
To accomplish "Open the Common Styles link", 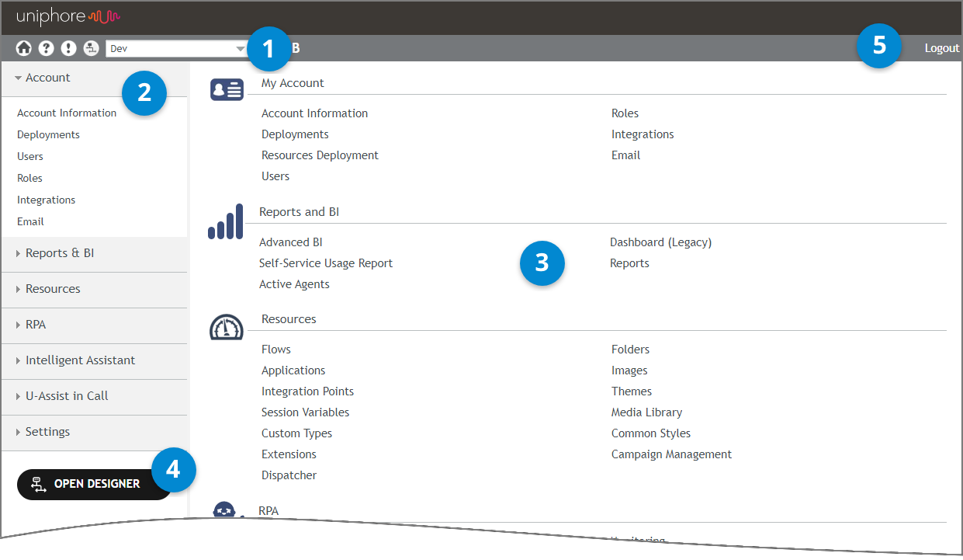I will pyautogui.click(x=651, y=433).
